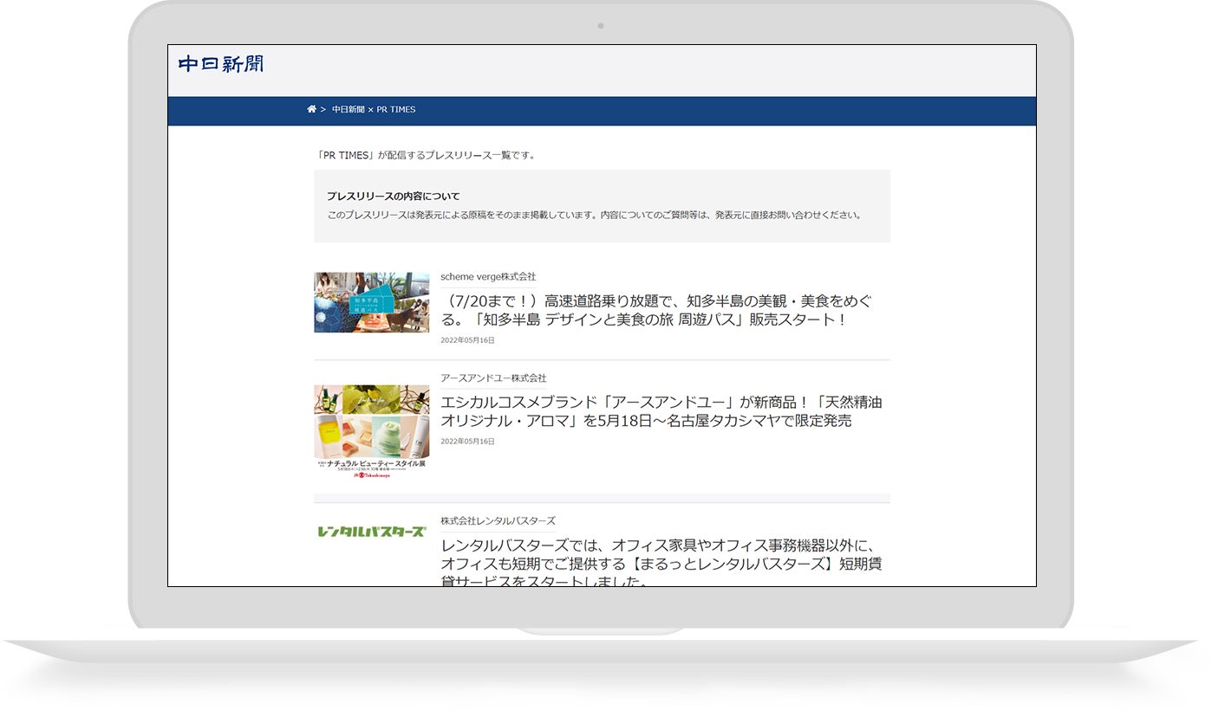The image size is (1212, 710).
Task: Click the scheme verge株式会社 company name
Action: click(x=488, y=277)
